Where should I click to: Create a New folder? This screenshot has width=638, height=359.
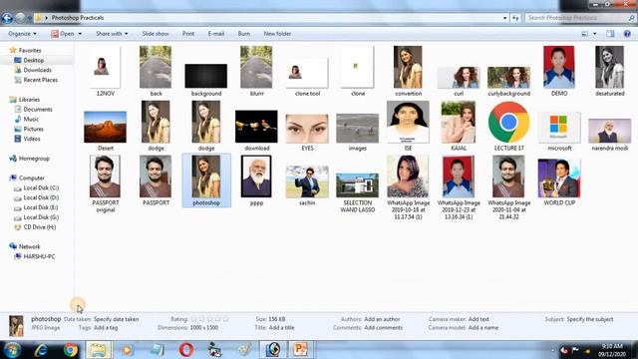(277, 34)
